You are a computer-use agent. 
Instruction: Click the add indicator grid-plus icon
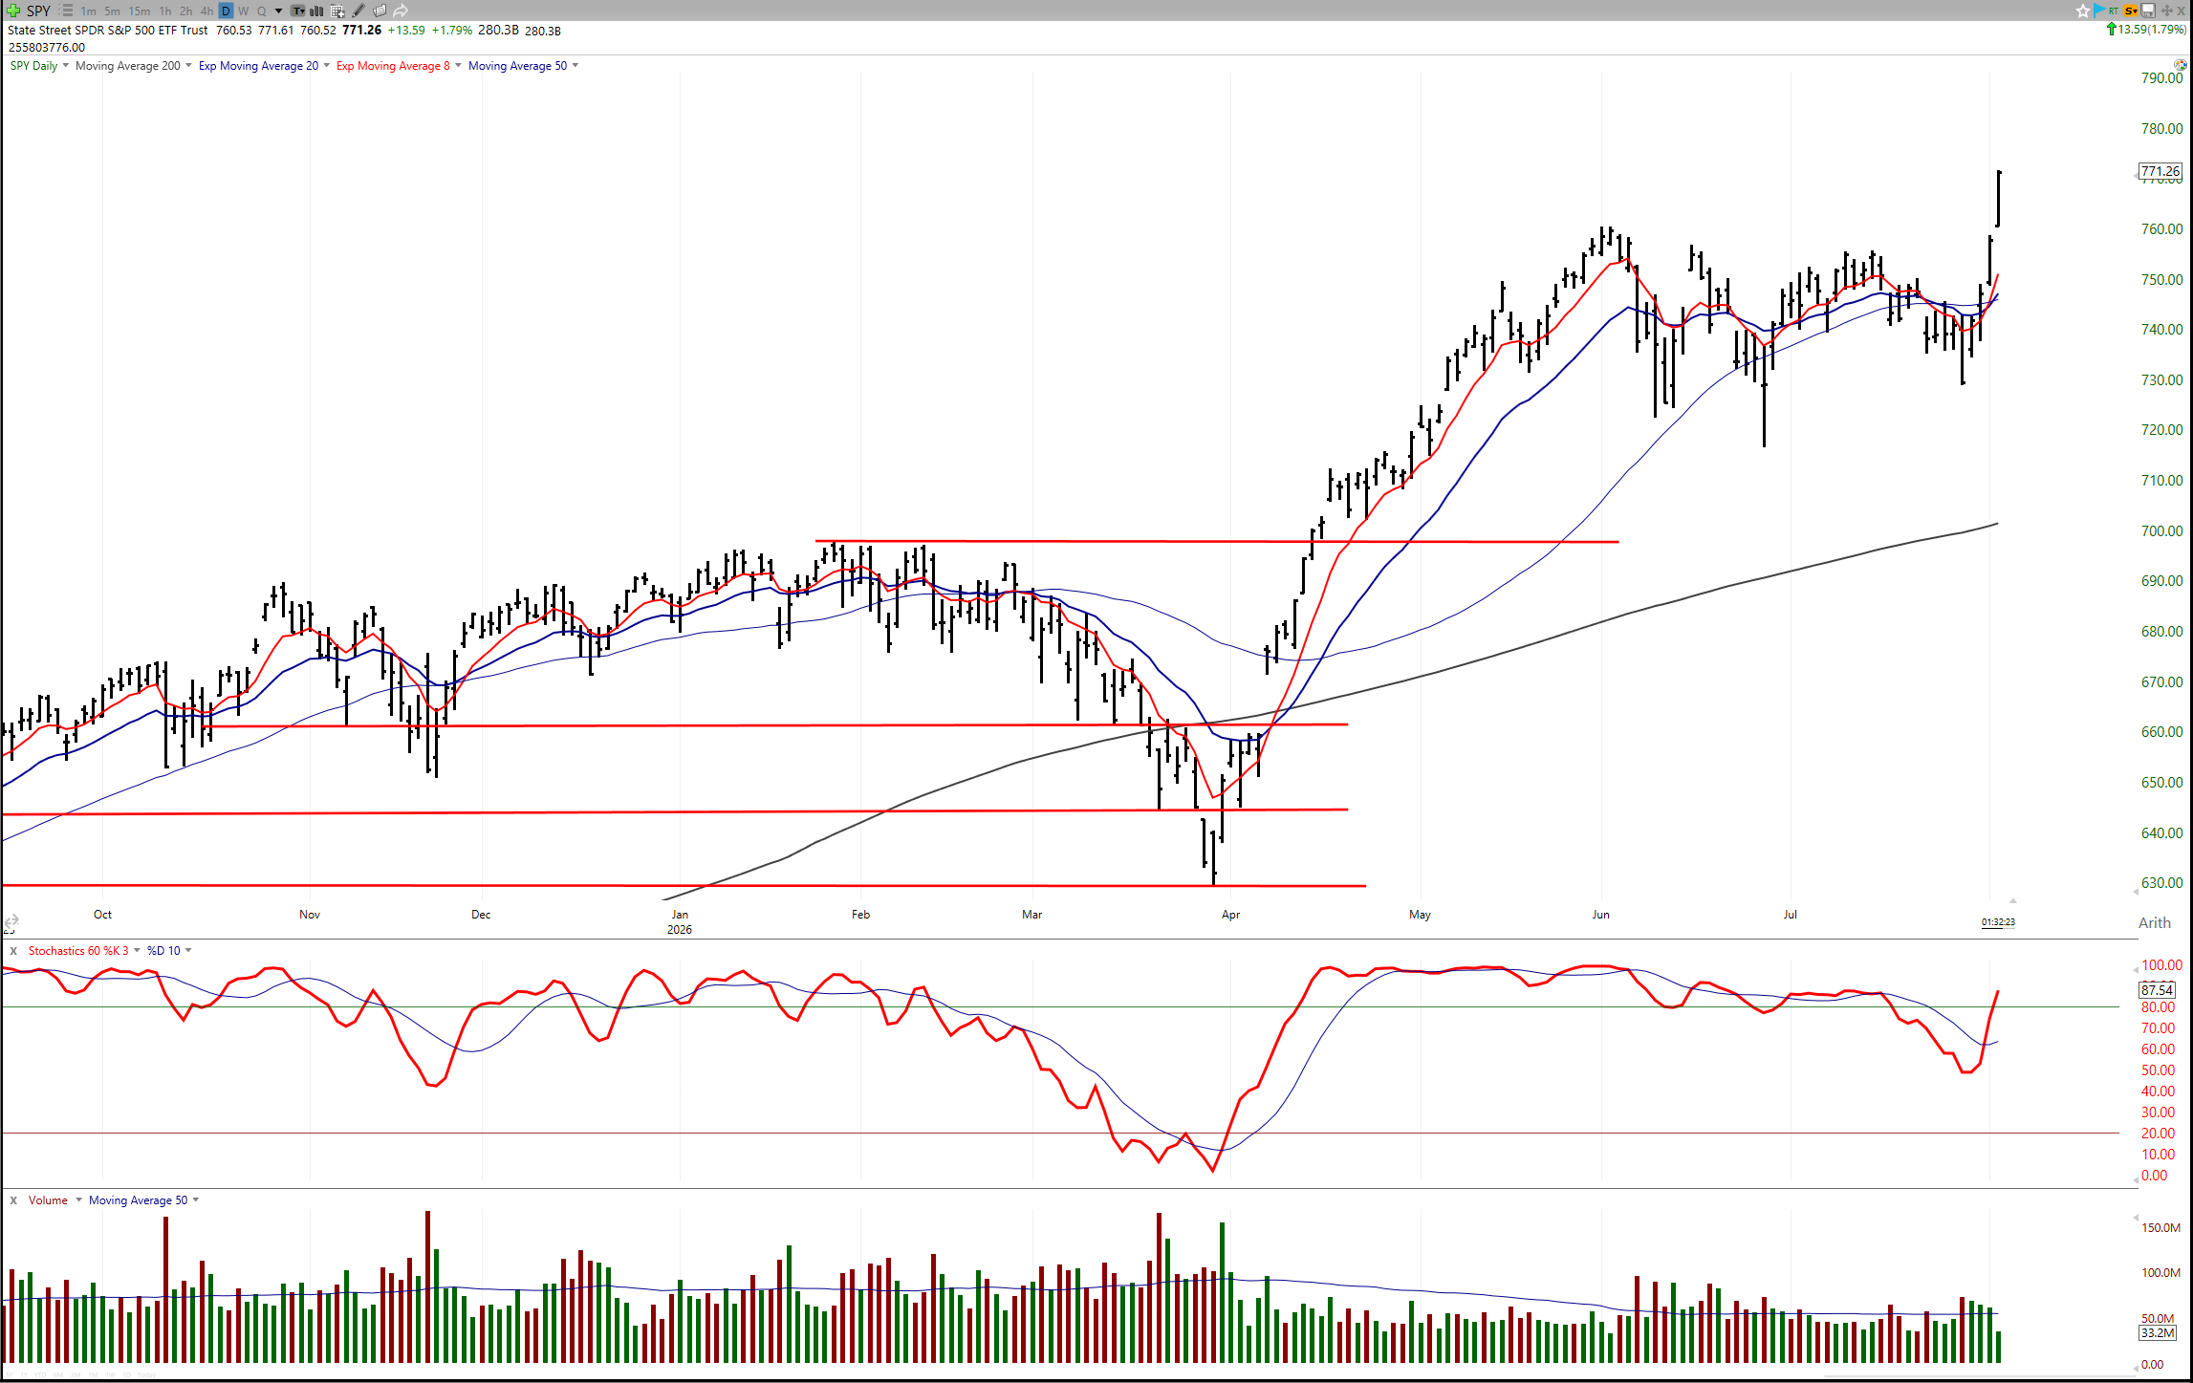337,11
